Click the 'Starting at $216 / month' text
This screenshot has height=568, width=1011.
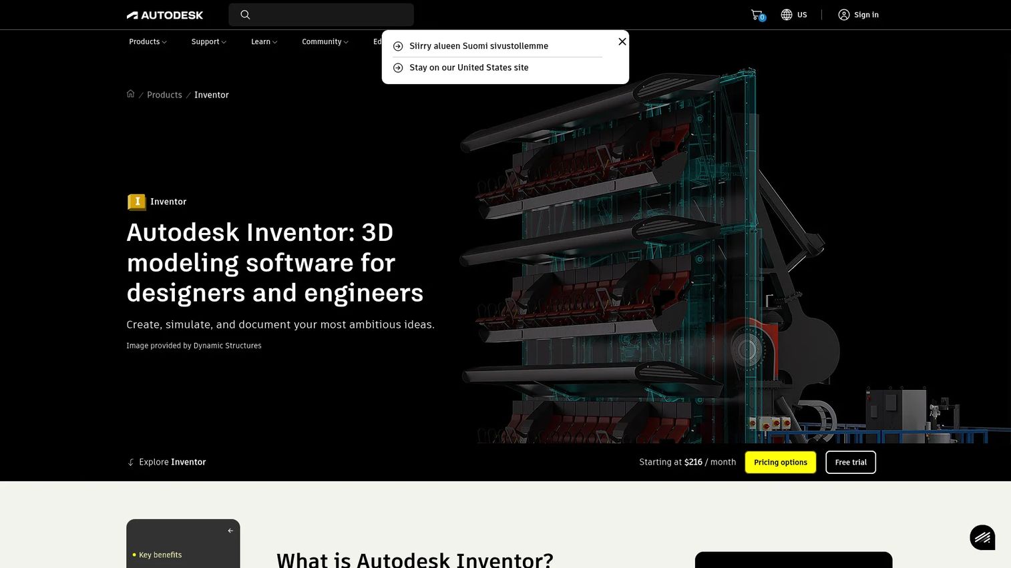(x=688, y=462)
